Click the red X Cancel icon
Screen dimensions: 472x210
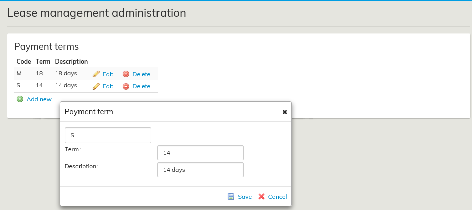tap(261, 197)
